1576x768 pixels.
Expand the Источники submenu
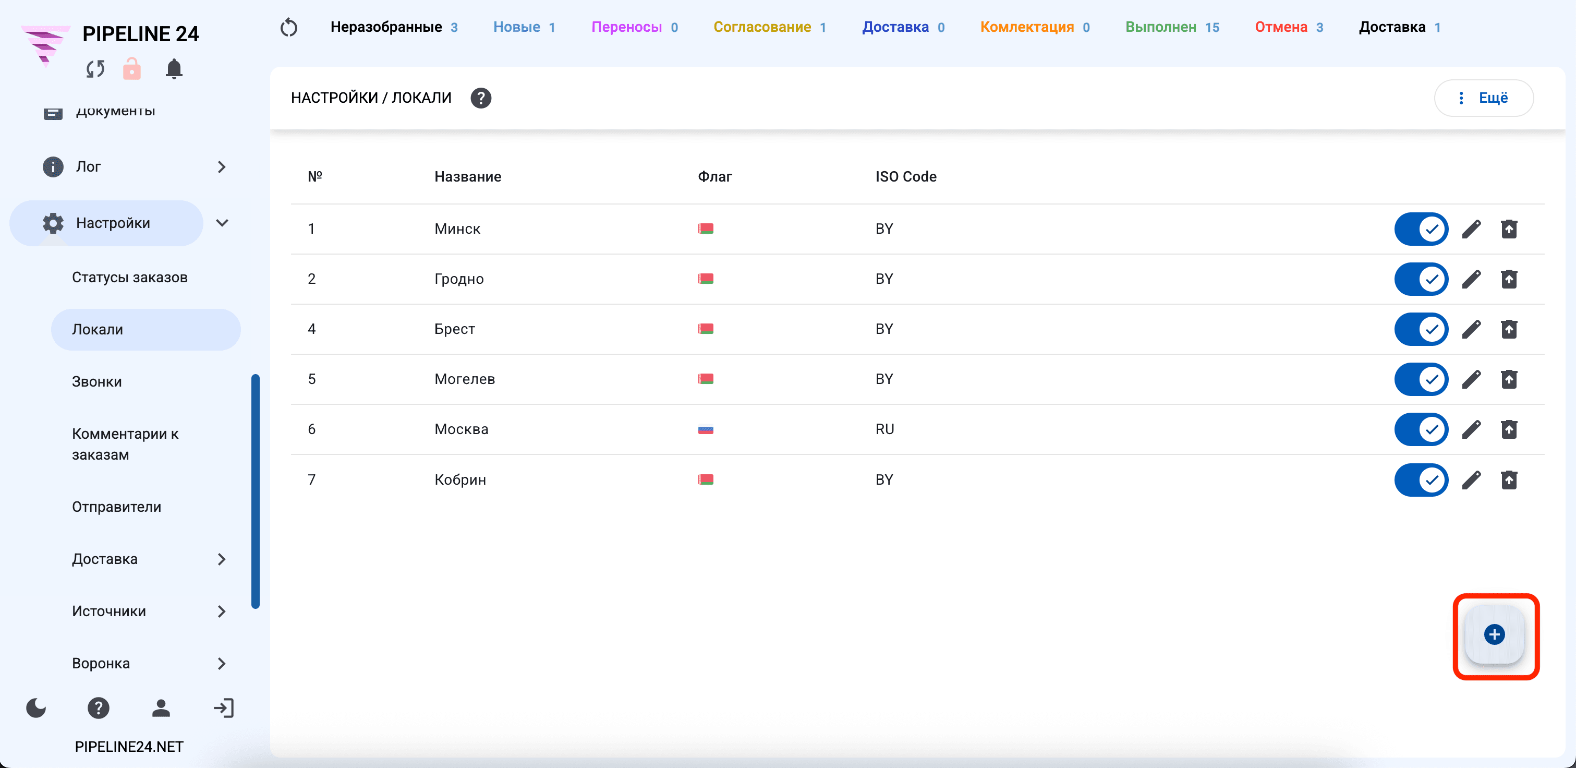tap(222, 611)
